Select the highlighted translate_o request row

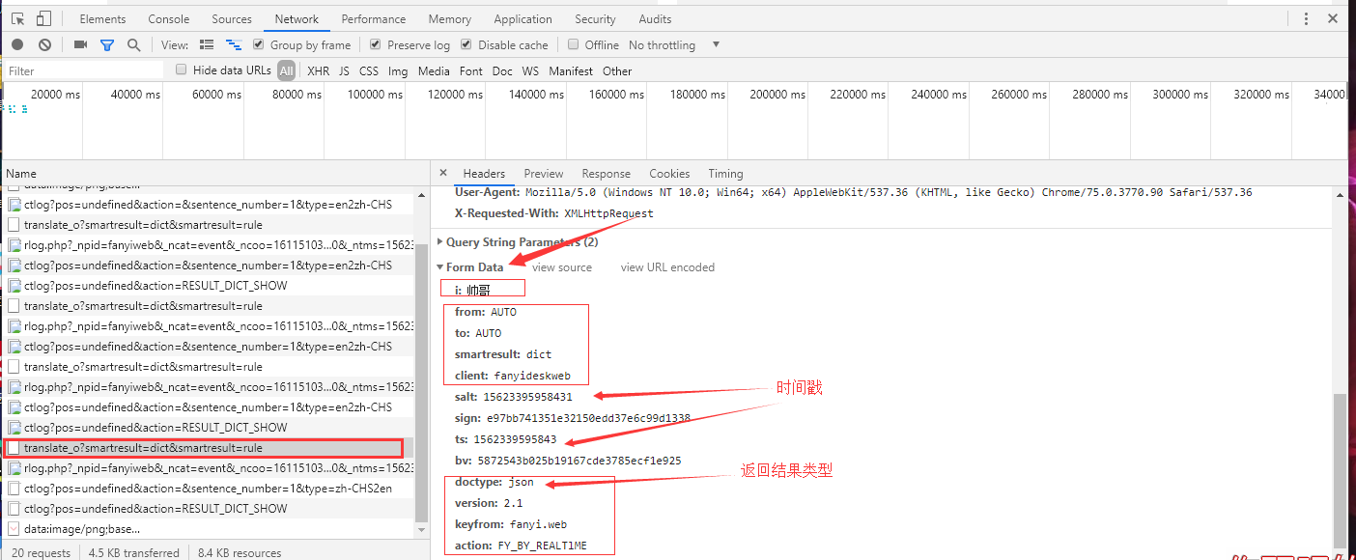click(210, 448)
